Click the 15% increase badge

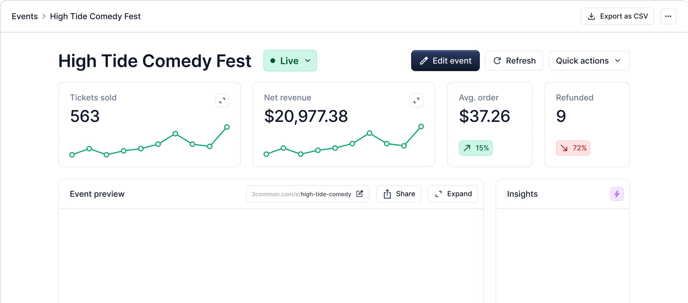tap(475, 148)
